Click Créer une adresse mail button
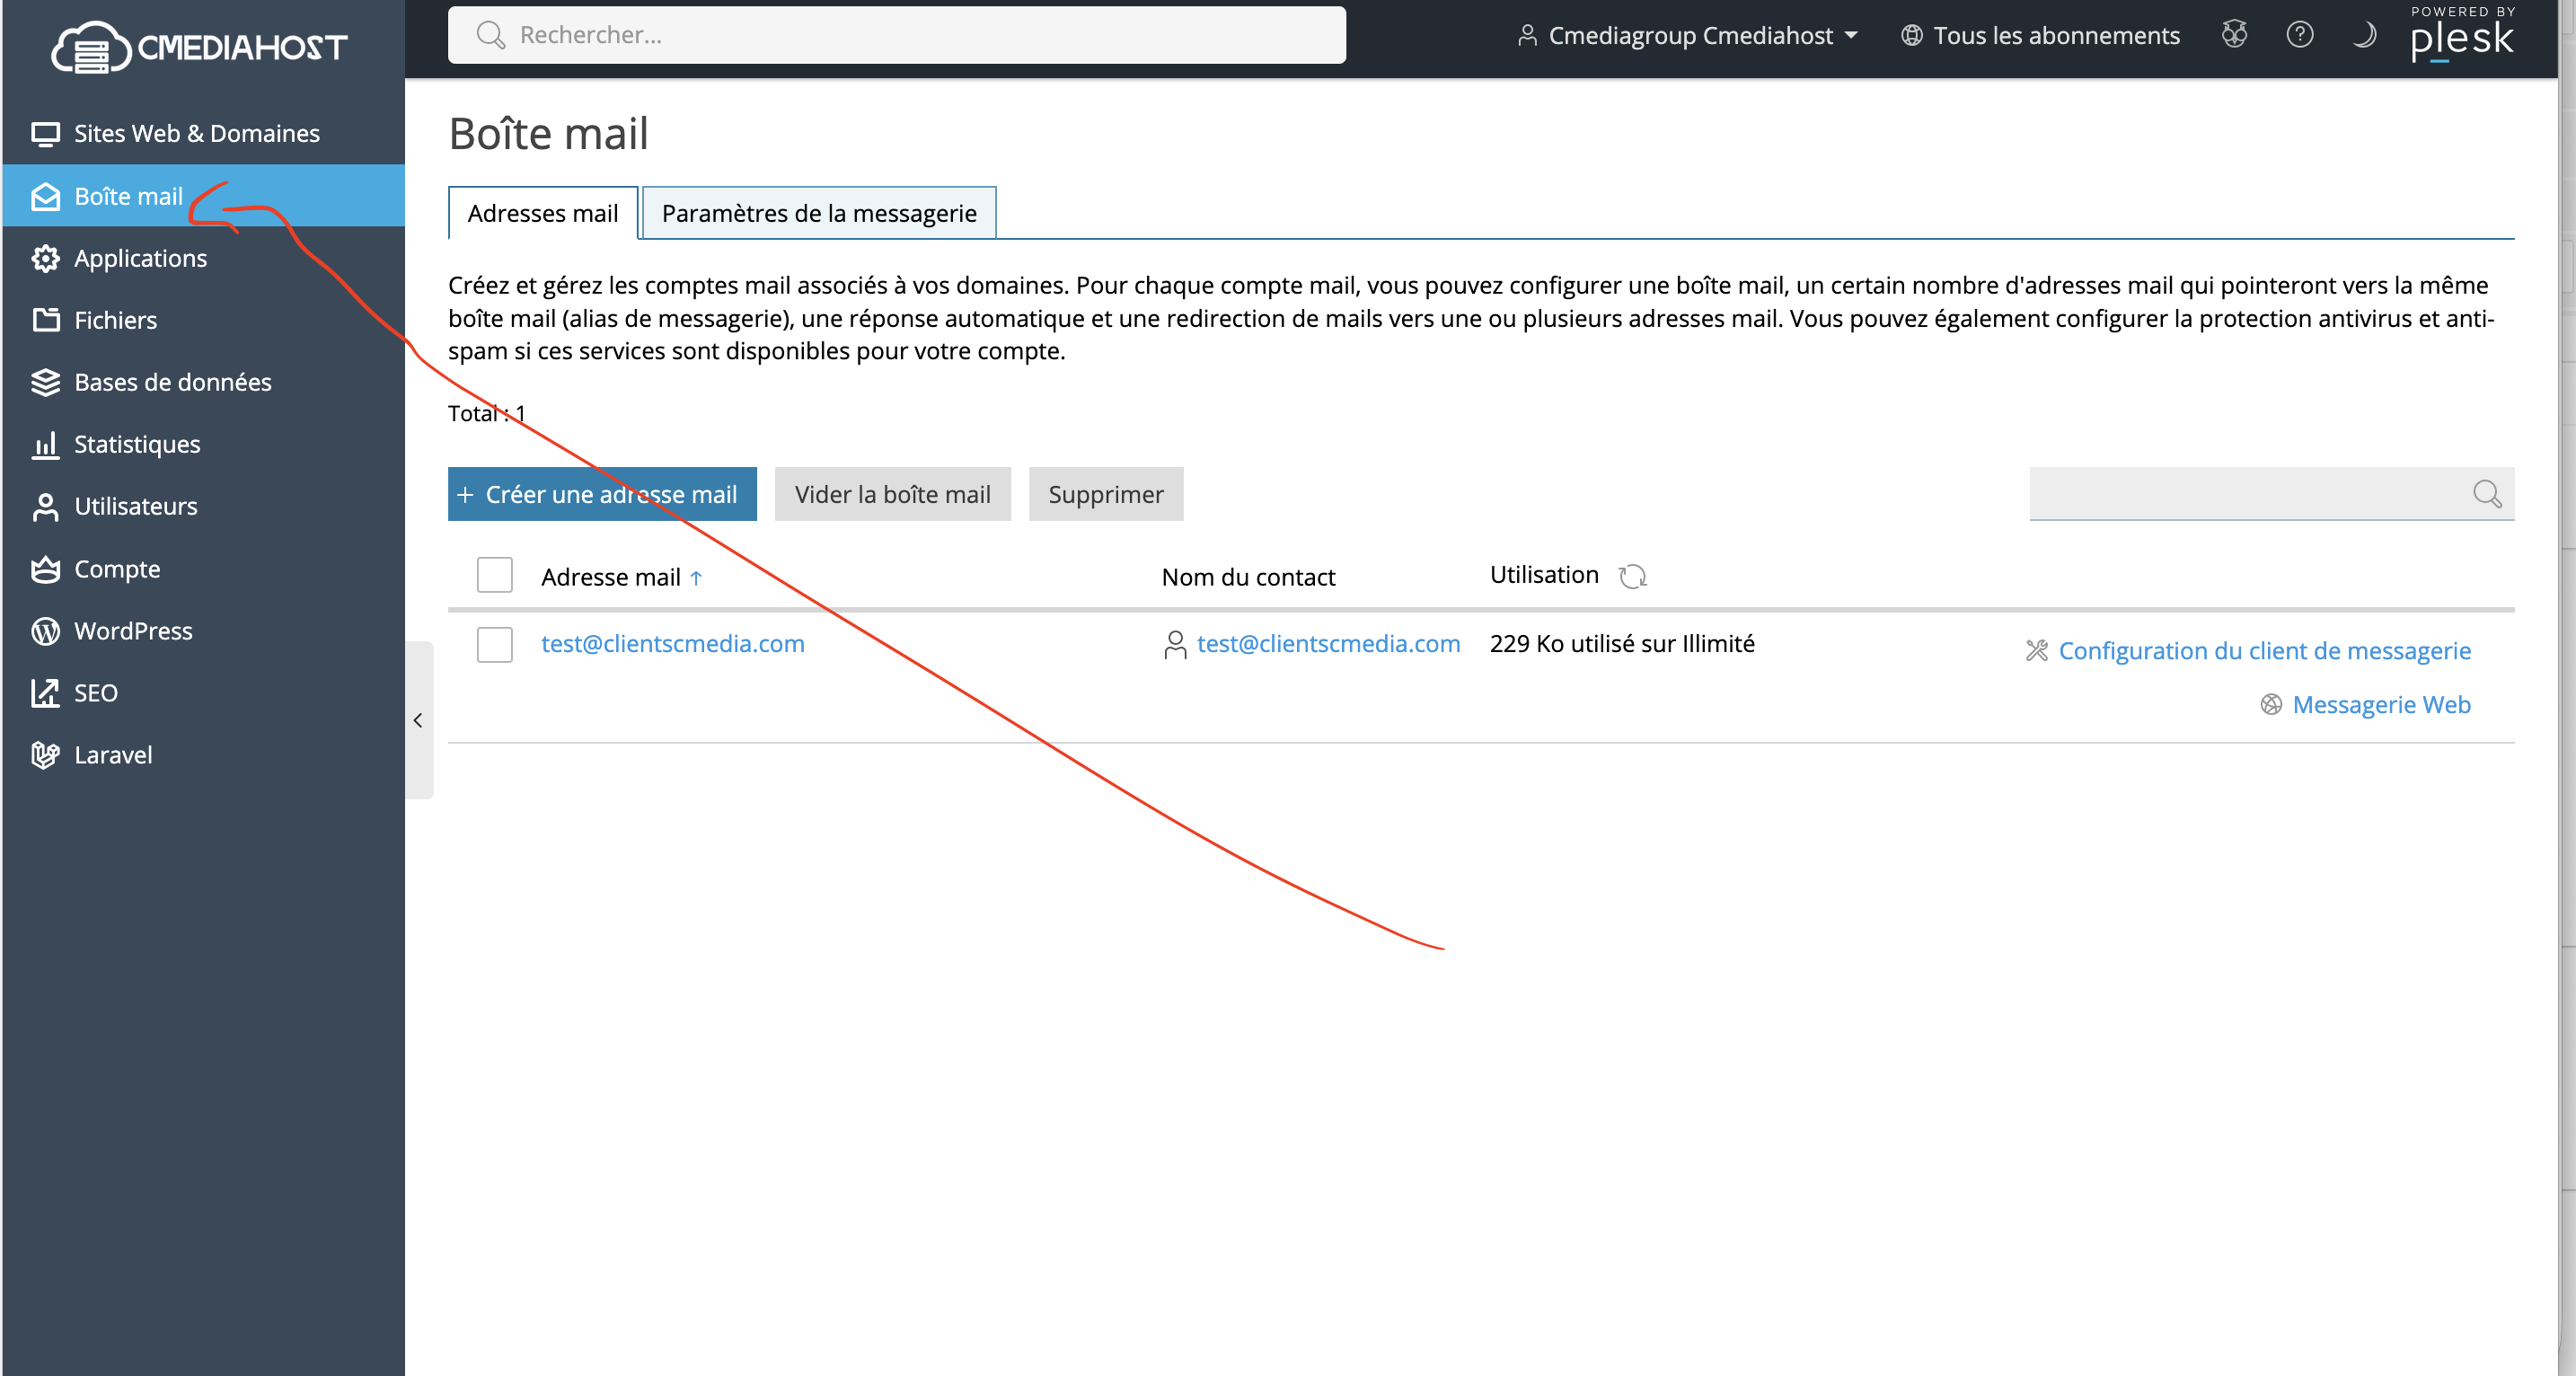The image size is (2576, 1376). (x=602, y=494)
